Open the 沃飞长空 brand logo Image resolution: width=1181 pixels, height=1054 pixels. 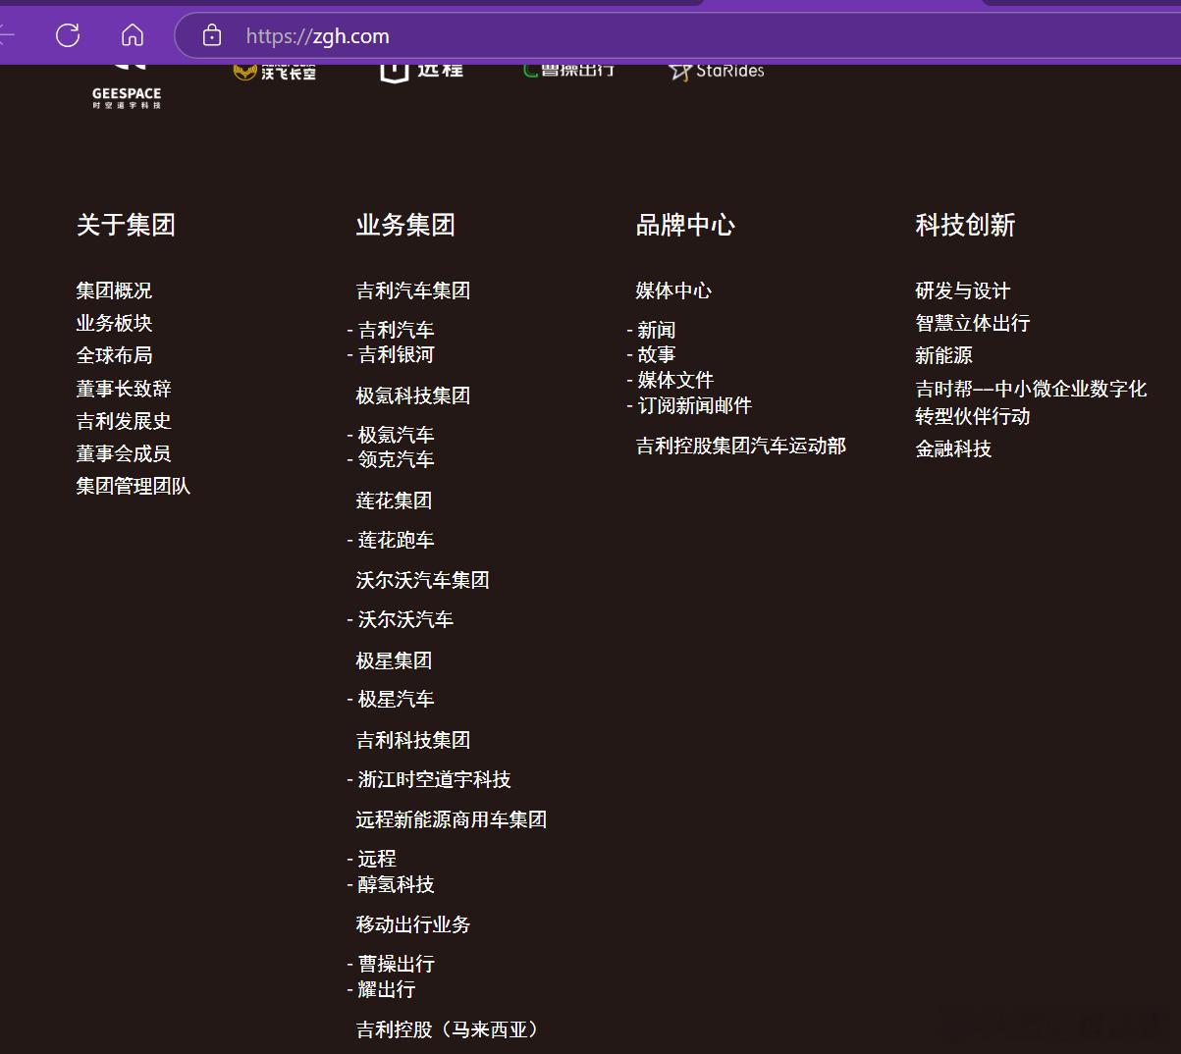275,71
